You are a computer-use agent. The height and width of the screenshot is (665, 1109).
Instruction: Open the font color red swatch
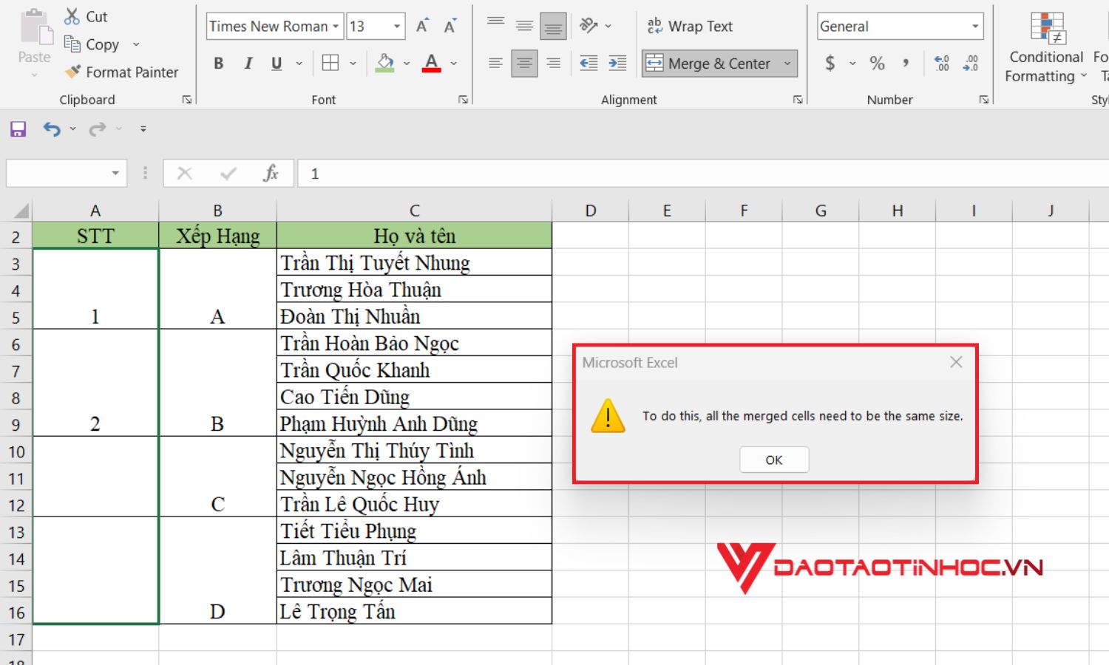(x=432, y=63)
